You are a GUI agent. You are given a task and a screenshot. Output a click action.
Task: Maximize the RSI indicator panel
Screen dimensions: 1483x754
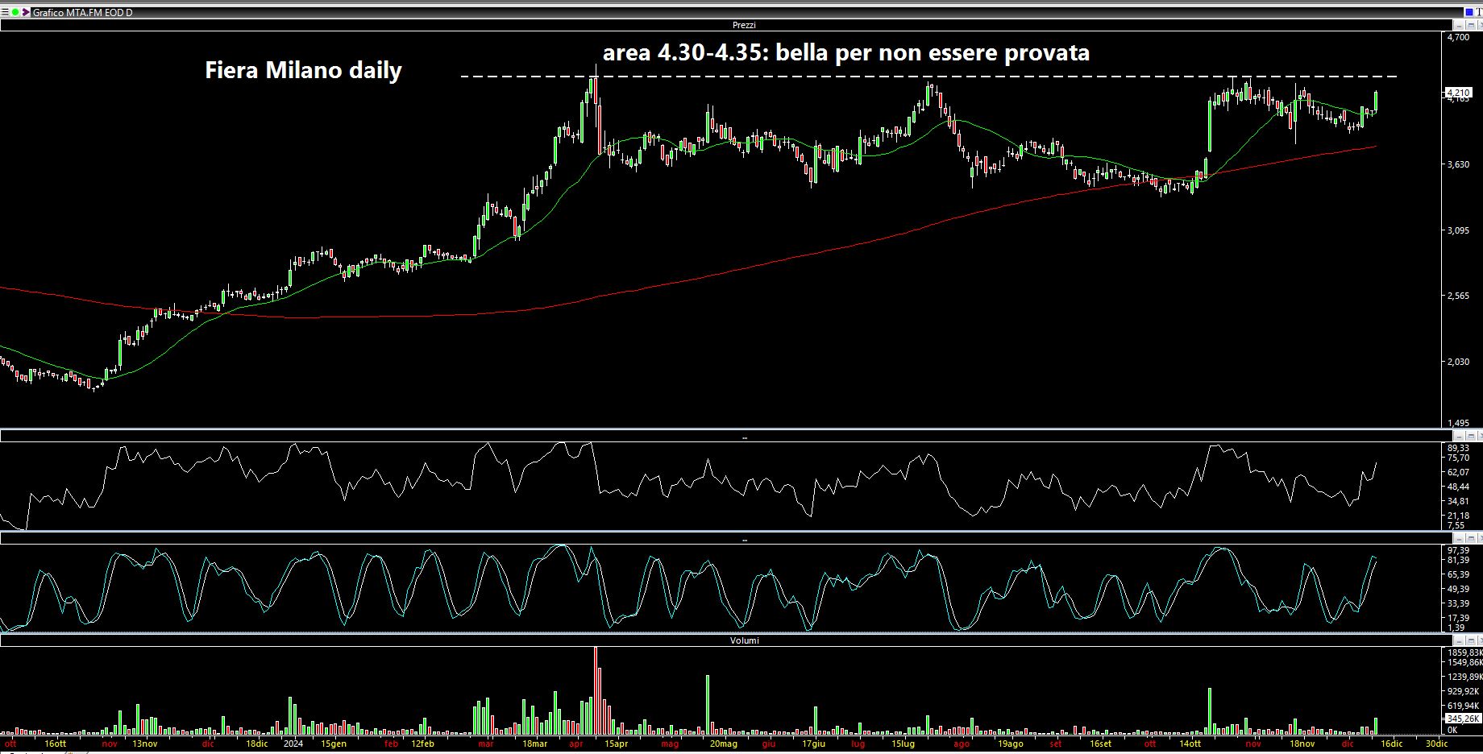tap(1471, 436)
